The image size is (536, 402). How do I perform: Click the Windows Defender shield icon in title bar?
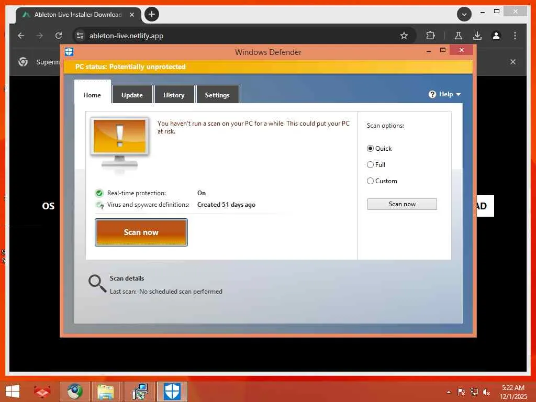point(69,52)
